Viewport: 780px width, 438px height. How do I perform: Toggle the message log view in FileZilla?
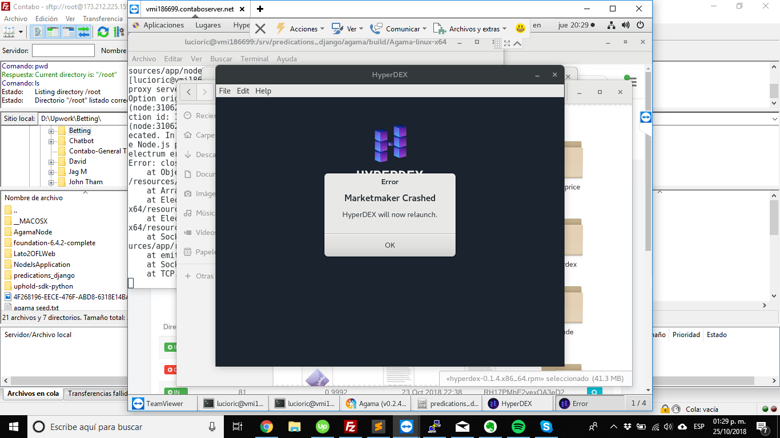(x=39, y=32)
